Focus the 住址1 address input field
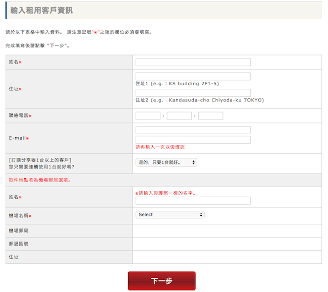Image resolution: width=328 pixels, height=292 pixels. click(193, 76)
